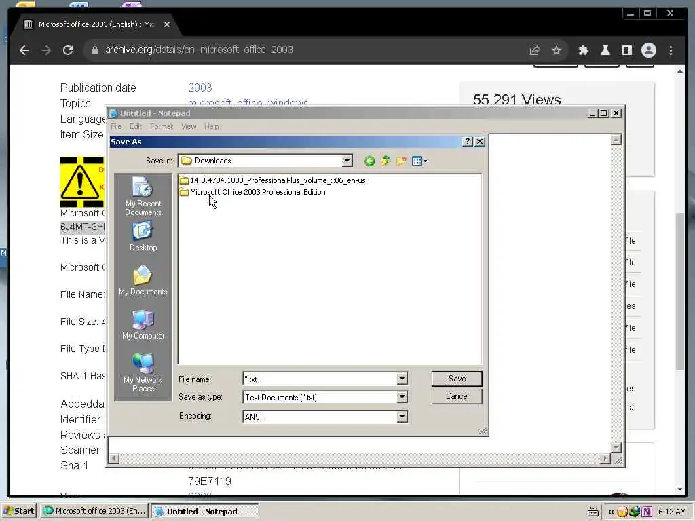Open Notepad's View menu

coord(189,126)
